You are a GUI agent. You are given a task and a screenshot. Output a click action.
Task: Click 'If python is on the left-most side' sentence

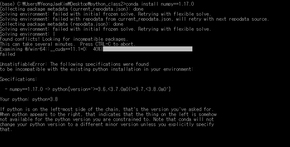(107, 109)
